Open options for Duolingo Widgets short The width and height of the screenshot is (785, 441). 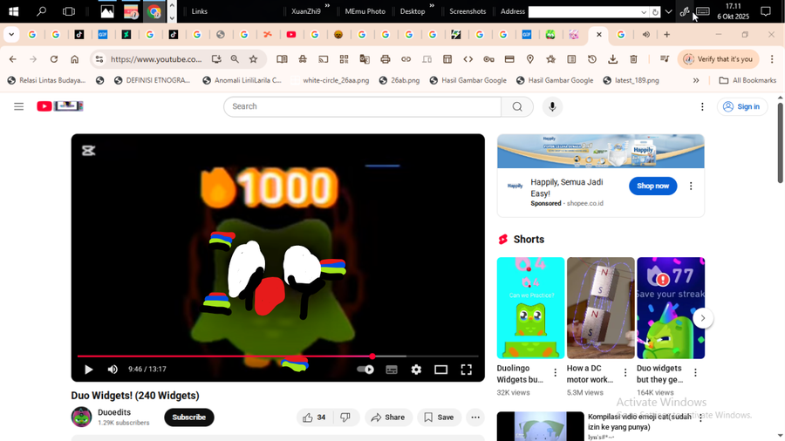555,372
